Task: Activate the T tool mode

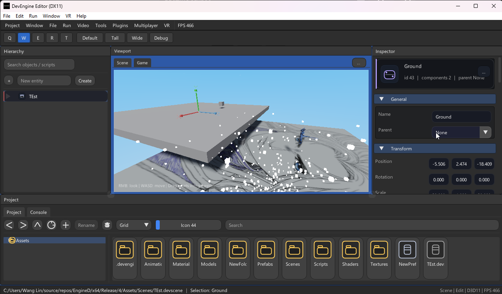Action: click(x=66, y=38)
